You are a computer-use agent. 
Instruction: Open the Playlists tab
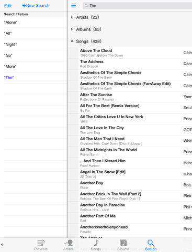(x=41, y=245)
